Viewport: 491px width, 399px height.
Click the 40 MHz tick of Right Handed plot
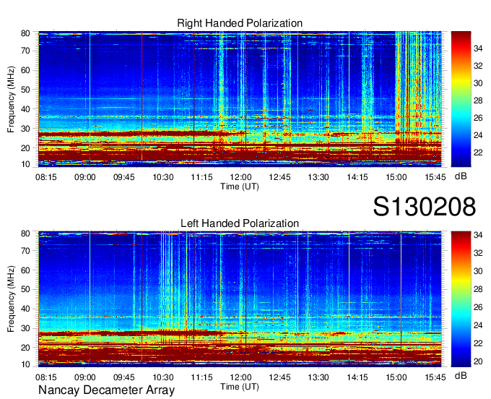[25, 109]
